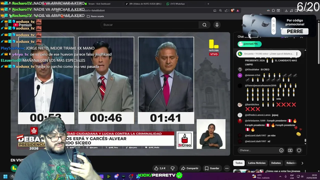The image size is (320, 180).
Task: Select the Debates filter chip
Action: point(276,163)
